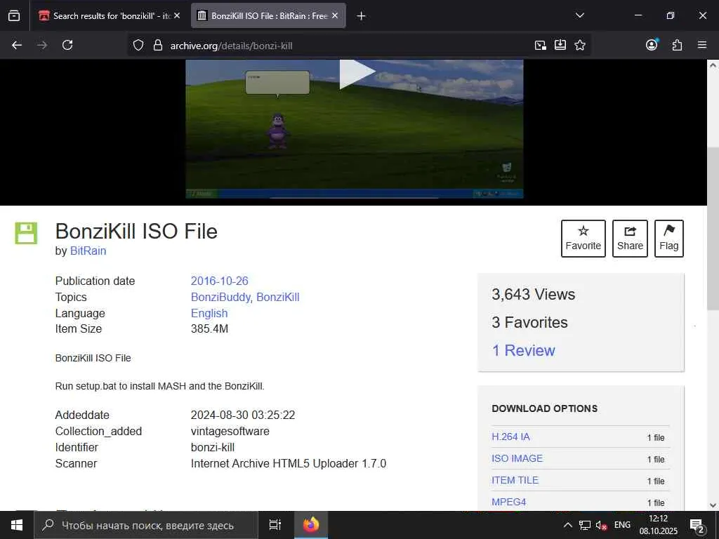Image resolution: width=719 pixels, height=539 pixels.
Task: Open the Windows Start menu
Action: pyautogui.click(x=17, y=525)
